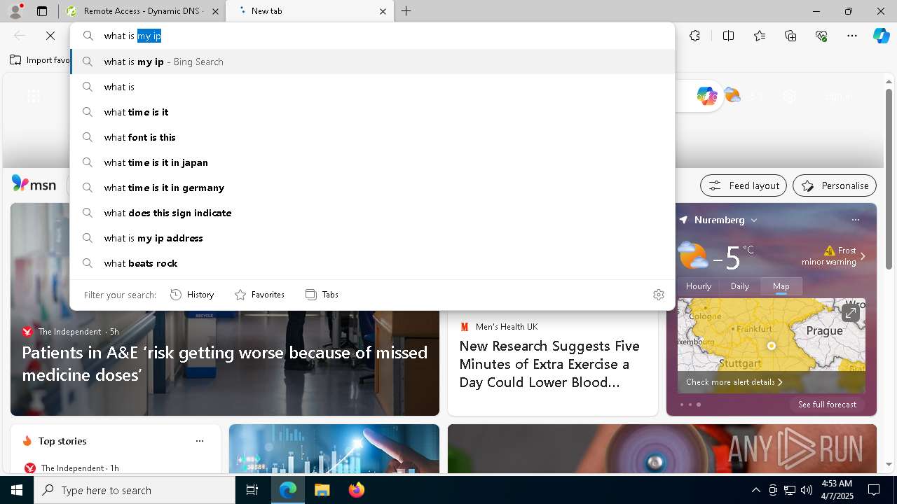The image size is (897, 504).
Task: Click See full forecast link
Action: pos(827,405)
